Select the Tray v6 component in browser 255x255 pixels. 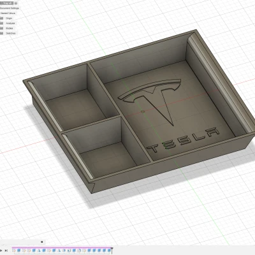tap(7, 3)
